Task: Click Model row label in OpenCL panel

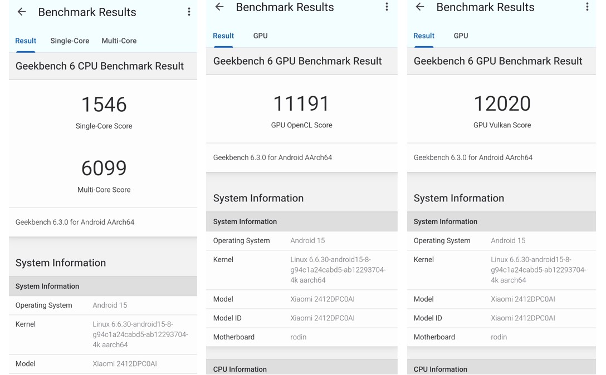Action: [x=223, y=299]
